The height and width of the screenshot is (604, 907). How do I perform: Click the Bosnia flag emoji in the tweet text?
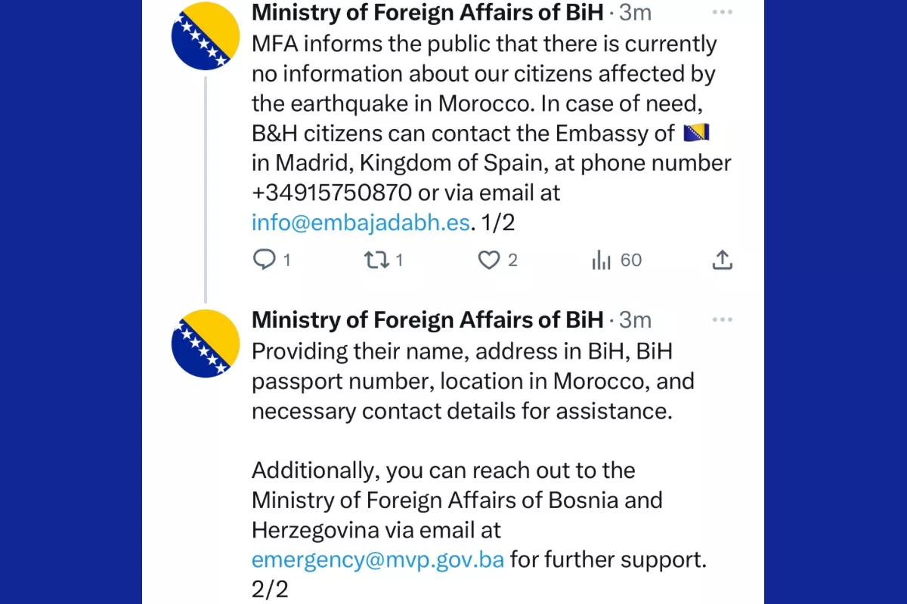click(x=696, y=134)
